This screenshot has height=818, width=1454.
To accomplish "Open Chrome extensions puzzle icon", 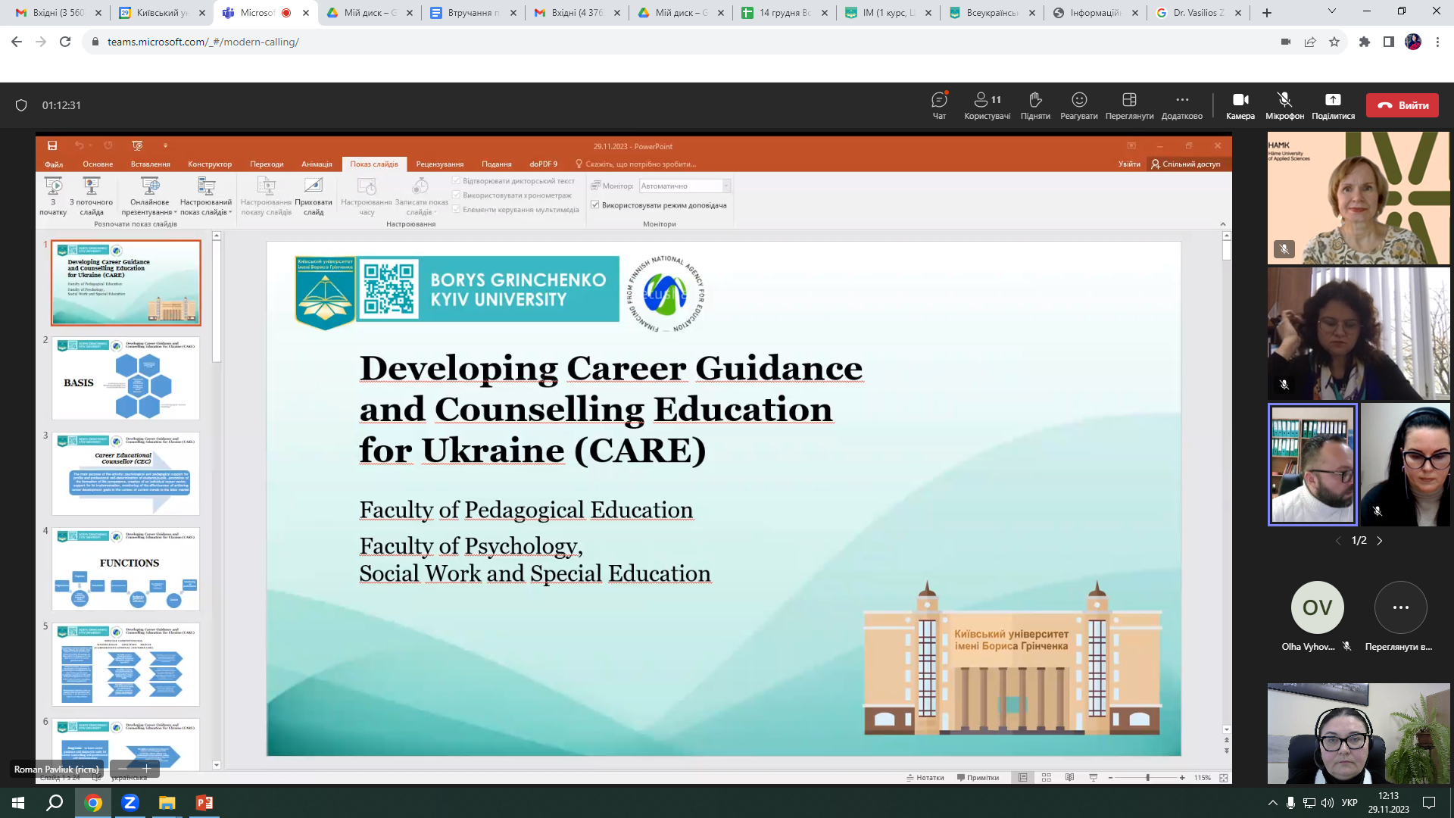I will tap(1365, 42).
